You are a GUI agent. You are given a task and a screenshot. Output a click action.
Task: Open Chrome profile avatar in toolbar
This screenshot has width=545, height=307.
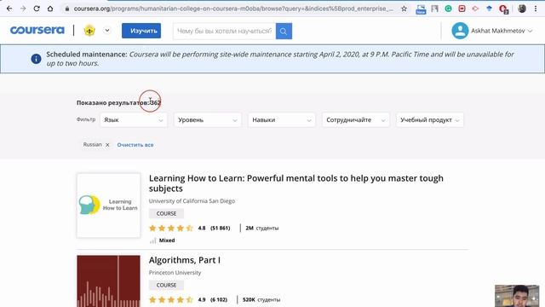522,9
